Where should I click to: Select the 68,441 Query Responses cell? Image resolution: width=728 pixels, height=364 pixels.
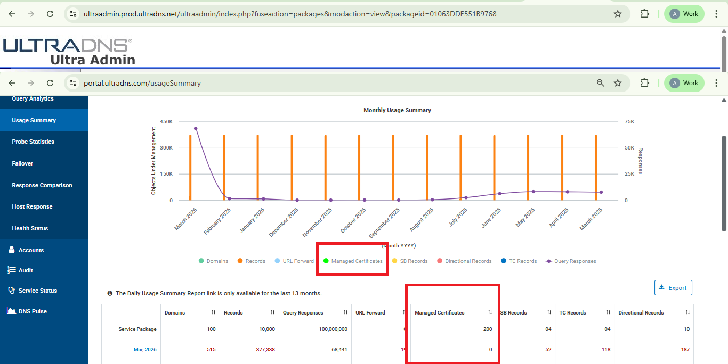coord(315,350)
